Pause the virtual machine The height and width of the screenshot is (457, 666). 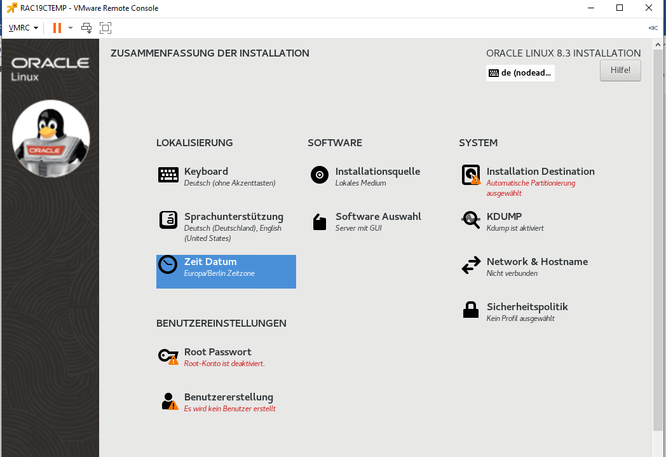coord(57,28)
